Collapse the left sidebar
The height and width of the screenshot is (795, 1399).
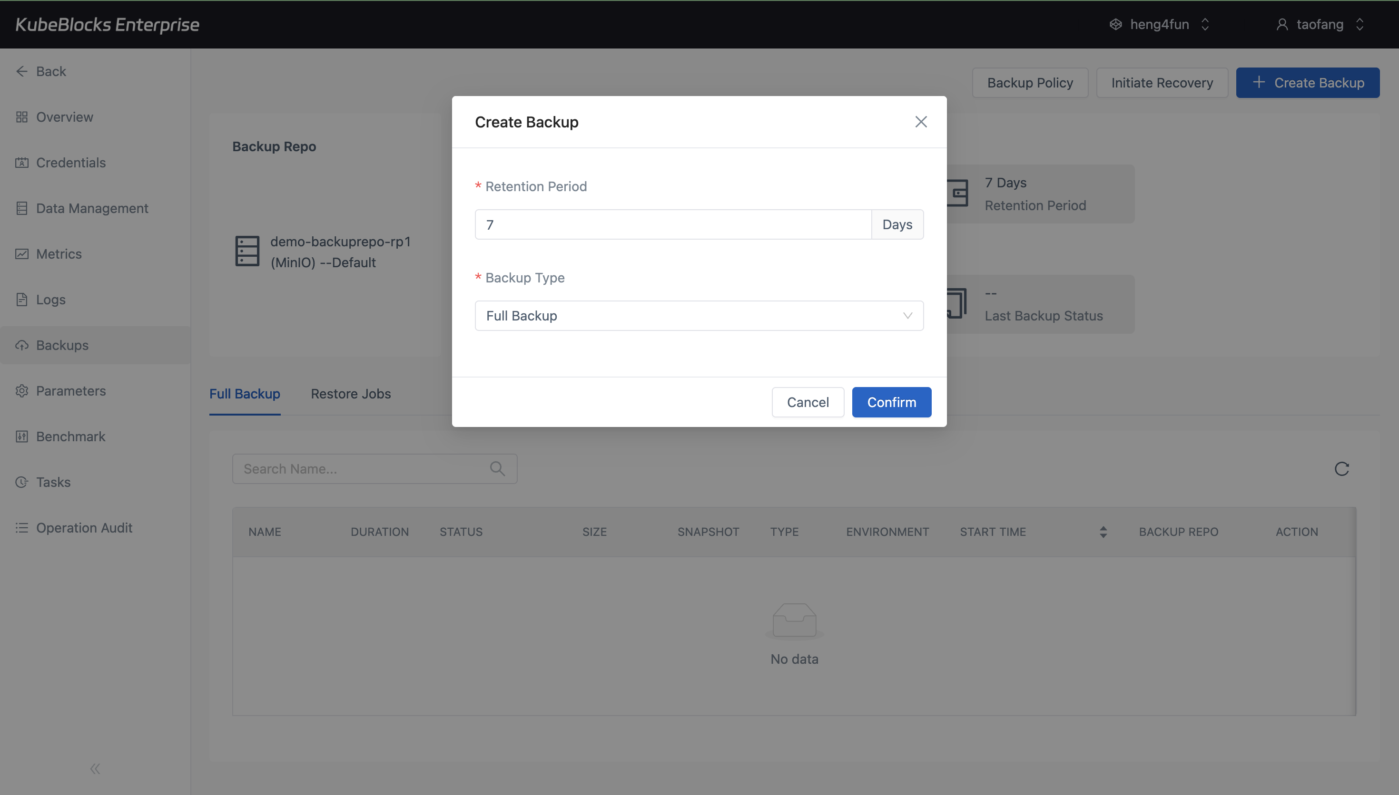click(x=95, y=768)
